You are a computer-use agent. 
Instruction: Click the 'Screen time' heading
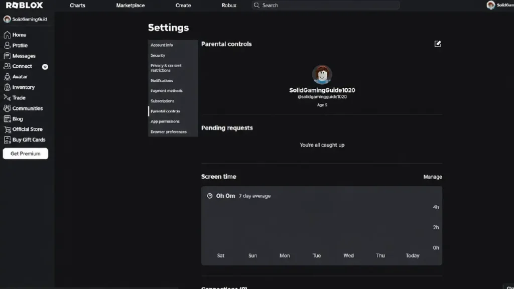219,176
